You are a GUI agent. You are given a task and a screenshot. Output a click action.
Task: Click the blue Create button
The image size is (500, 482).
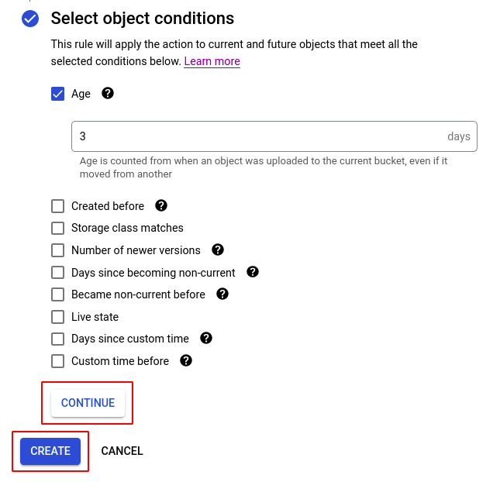point(50,451)
